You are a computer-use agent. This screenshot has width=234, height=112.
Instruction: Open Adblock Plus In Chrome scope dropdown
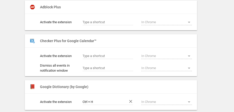166,22
